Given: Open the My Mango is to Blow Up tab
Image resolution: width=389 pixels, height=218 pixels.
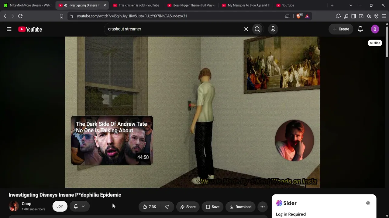Looking at the screenshot, I should click(245, 5).
